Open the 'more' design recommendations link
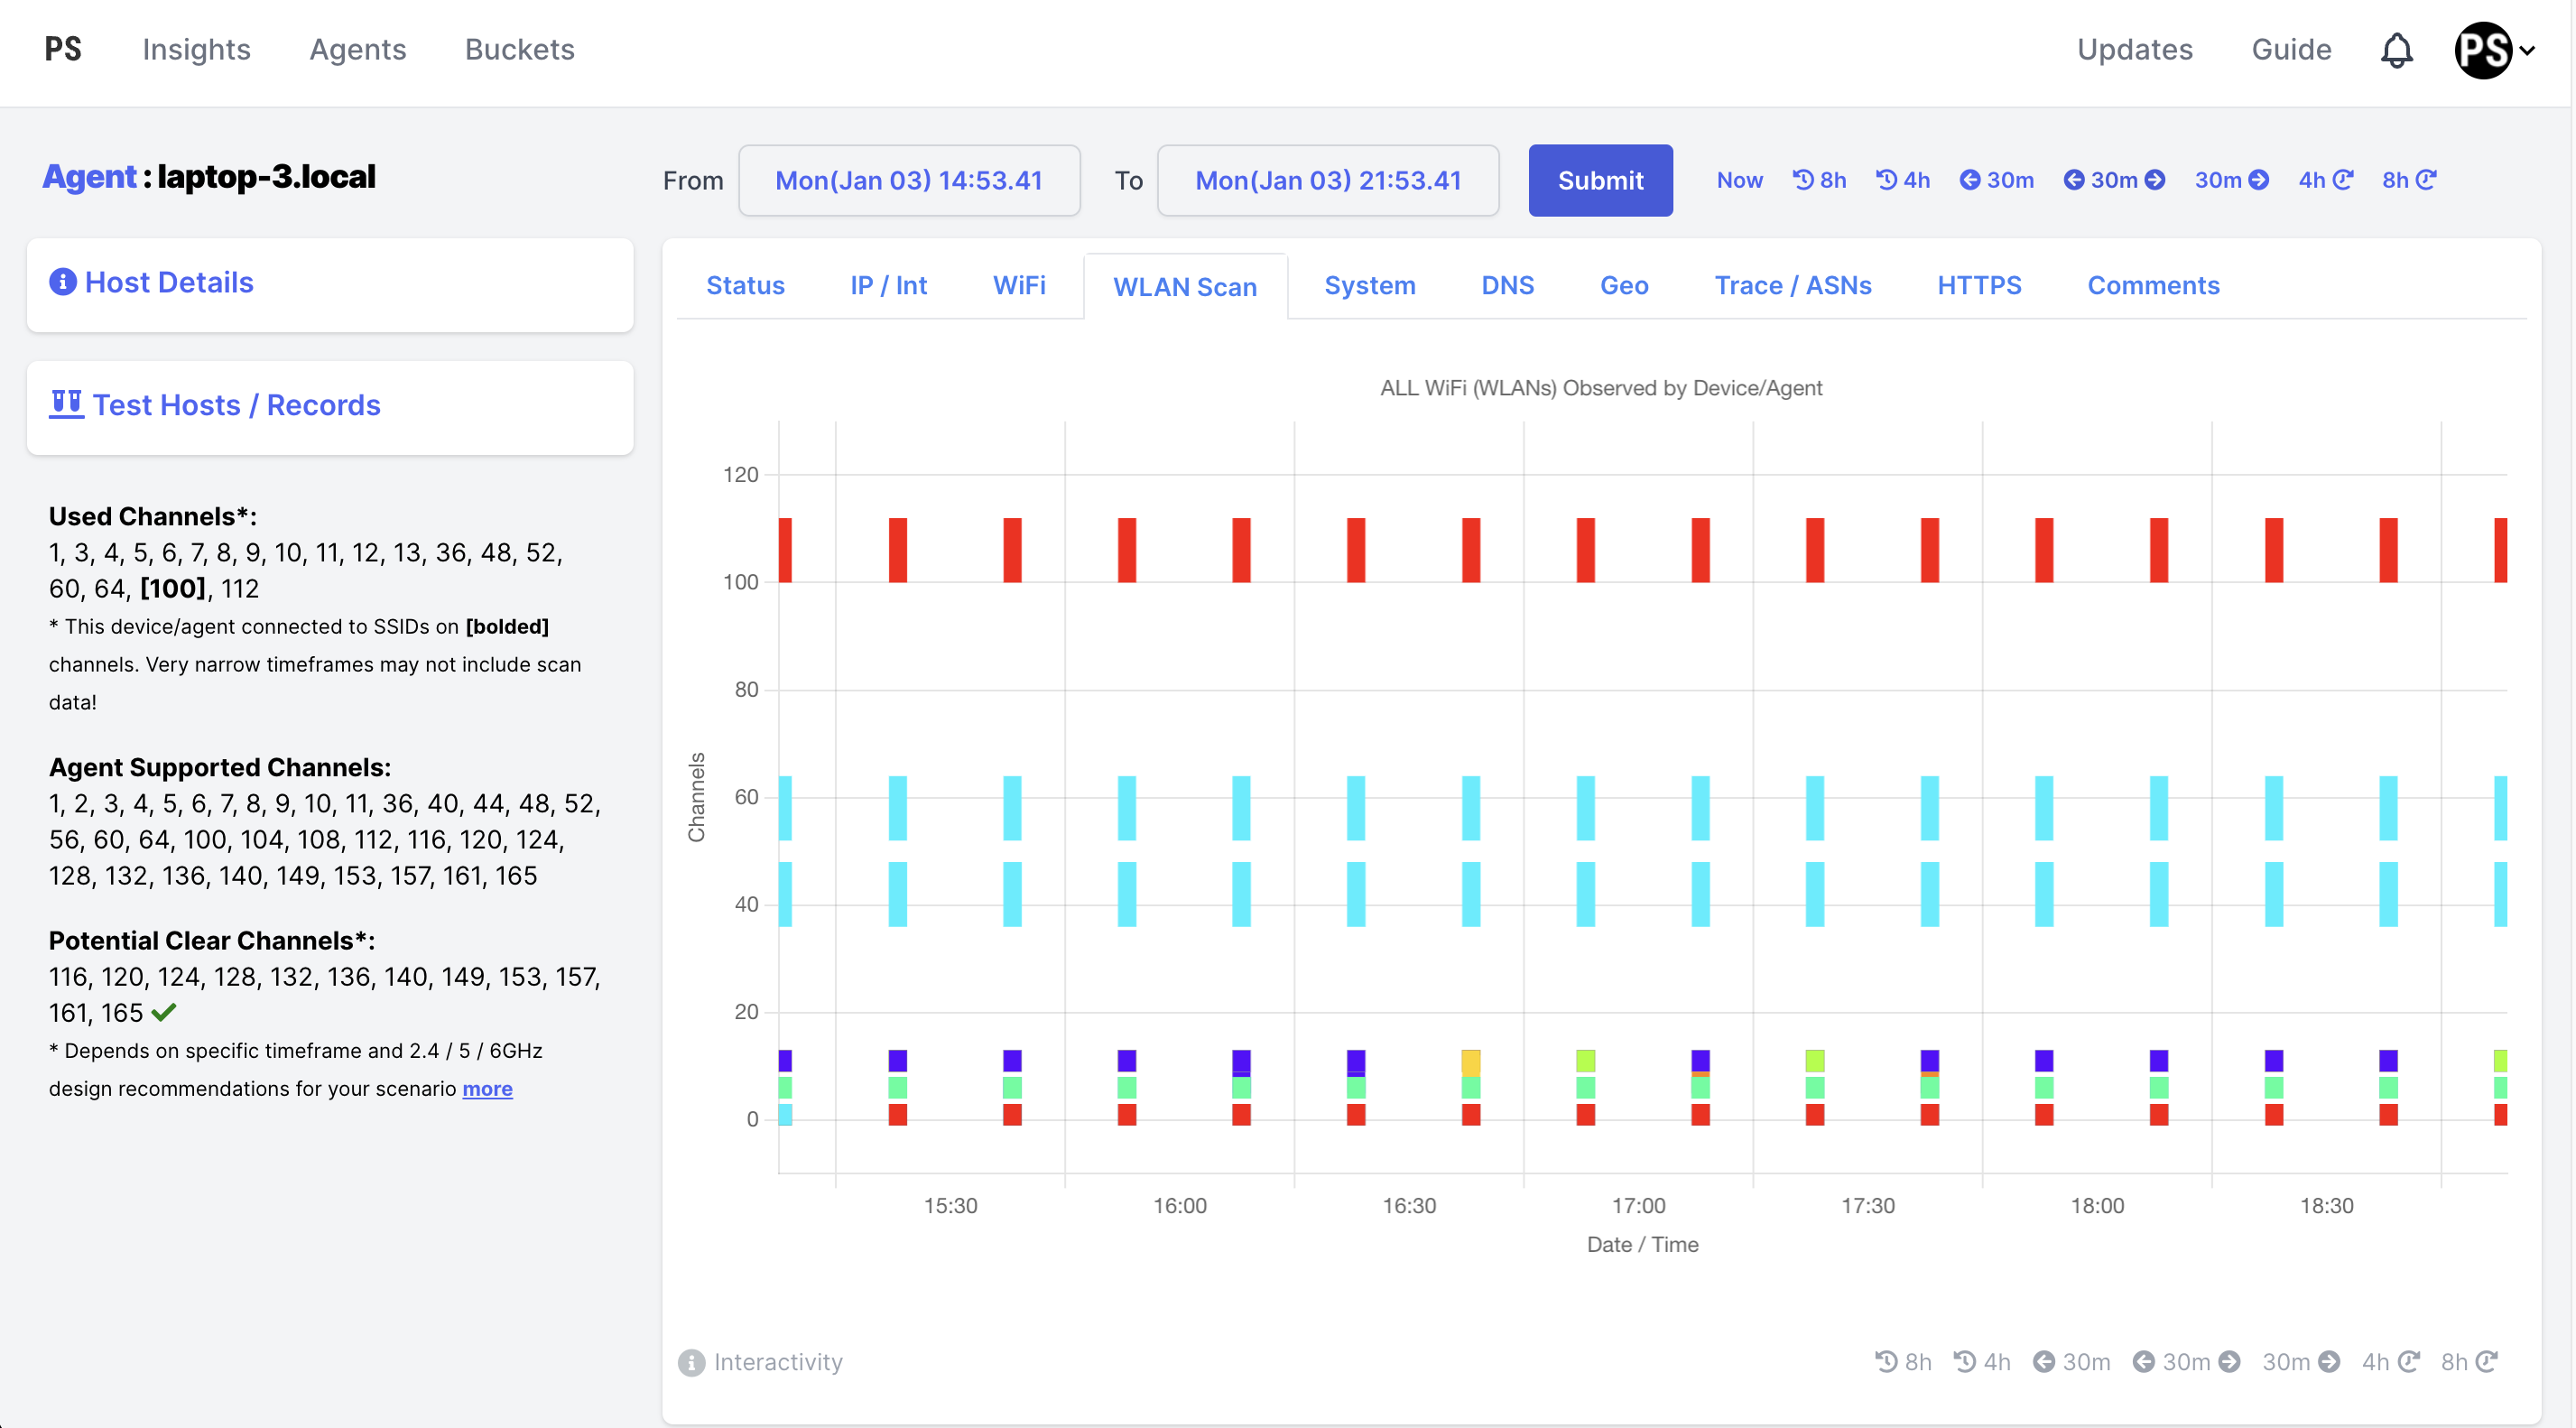 [487, 1088]
